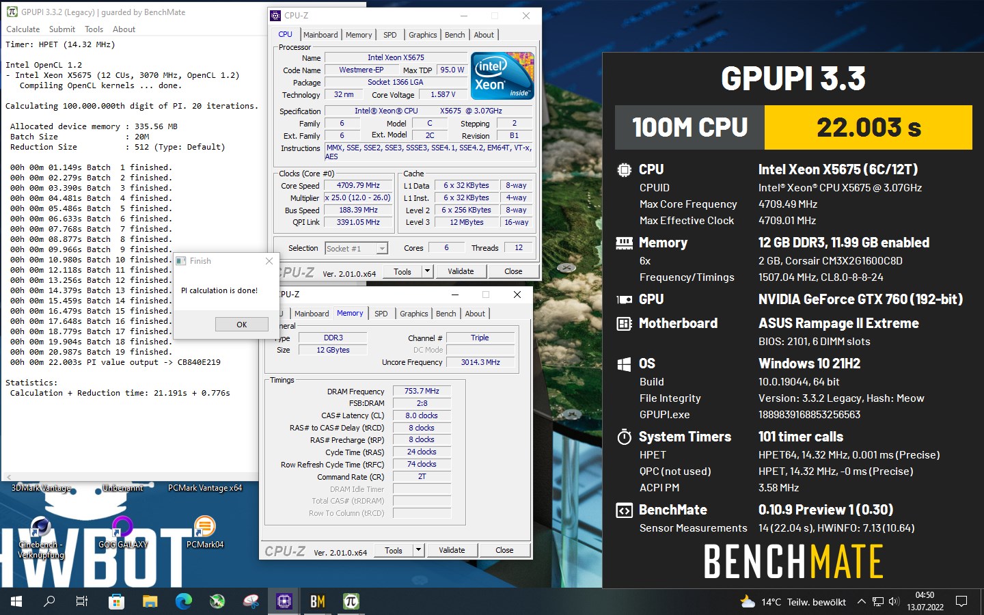Open the Submit menu in GPUPI
Viewport: 984px width, 615px height.
(62, 29)
